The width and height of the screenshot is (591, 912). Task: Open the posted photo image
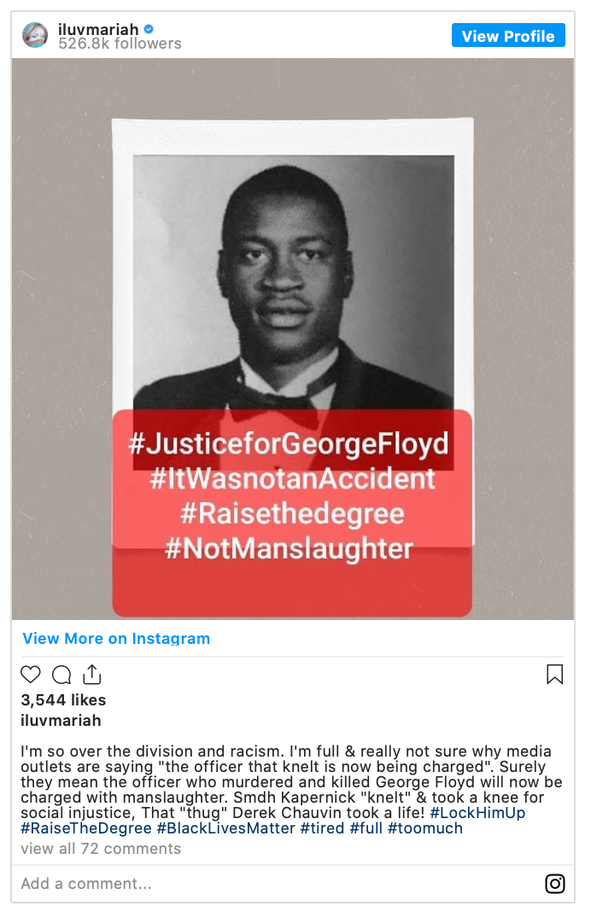tap(293, 338)
